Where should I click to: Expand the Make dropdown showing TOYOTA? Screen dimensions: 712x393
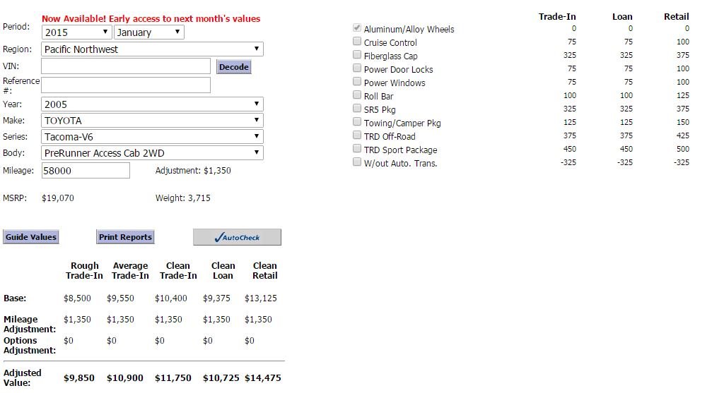[x=152, y=121]
